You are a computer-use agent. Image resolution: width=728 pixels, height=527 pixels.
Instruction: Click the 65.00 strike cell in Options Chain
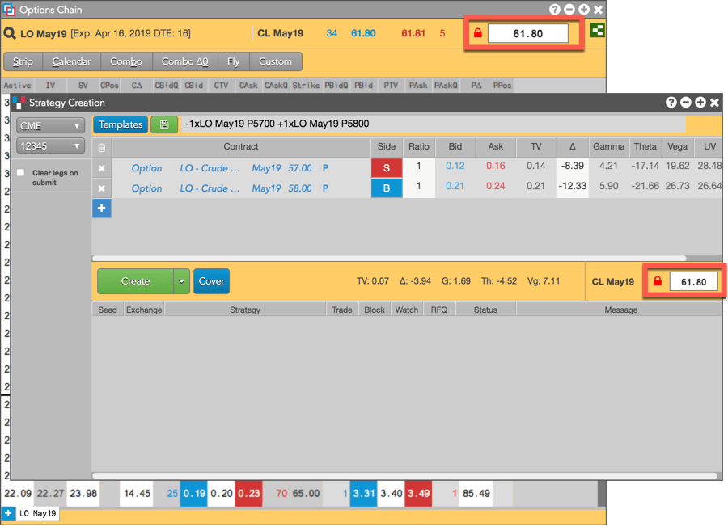coord(306,494)
